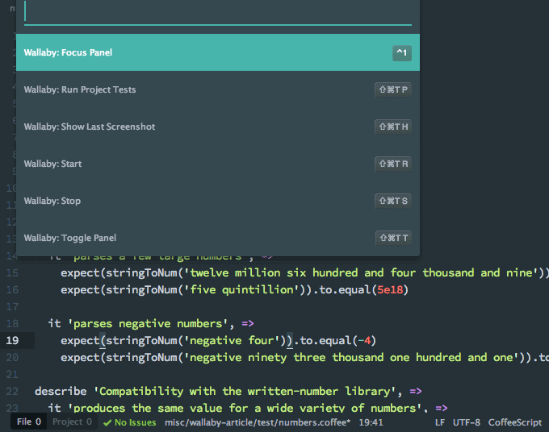The height and width of the screenshot is (432, 549).
Task: Click line number 22 in the gutter
Action: coord(13,392)
